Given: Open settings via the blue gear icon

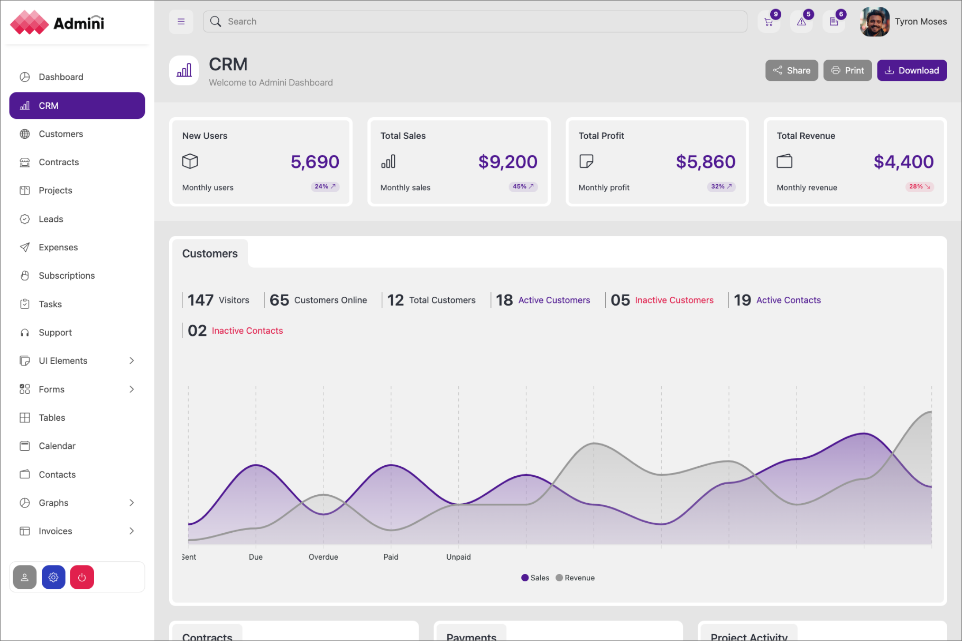Looking at the screenshot, I should click(x=53, y=577).
